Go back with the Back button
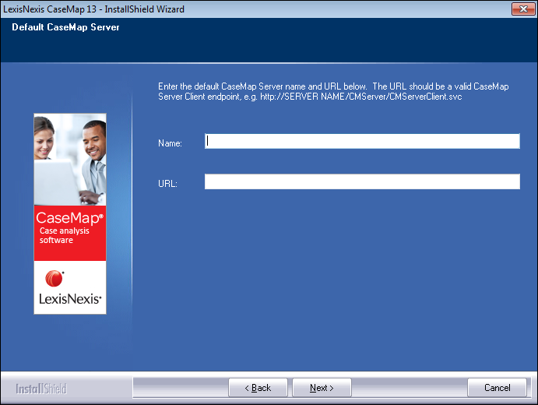 (x=258, y=388)
